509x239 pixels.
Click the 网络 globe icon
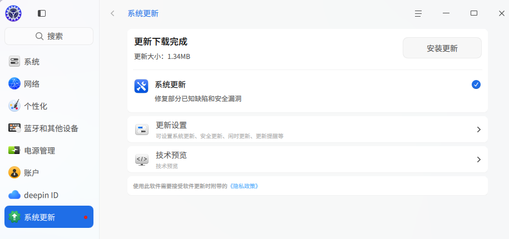14,84
